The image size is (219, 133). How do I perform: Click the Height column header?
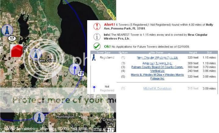(192, 53)
